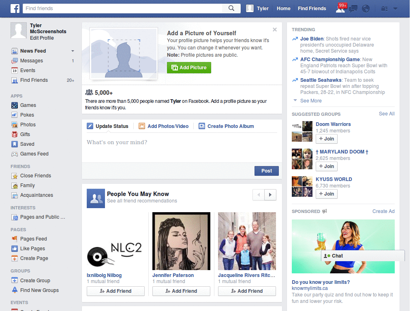Click See All suggested groups
This screenshot has height=311, width=415.
point(387,114)
